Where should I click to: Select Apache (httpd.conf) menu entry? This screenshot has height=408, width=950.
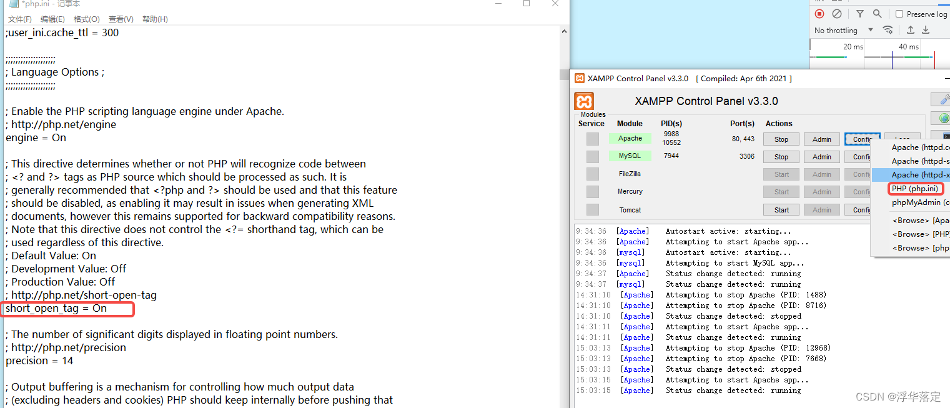(x=912, y=147)
